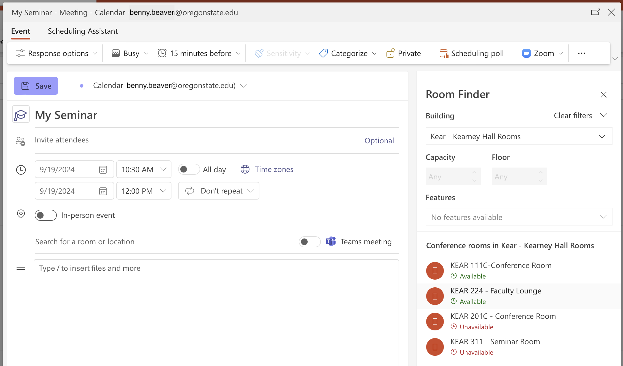The image size is (623, 366).
Task: Select the Event tab
Action: click(21, 31)
